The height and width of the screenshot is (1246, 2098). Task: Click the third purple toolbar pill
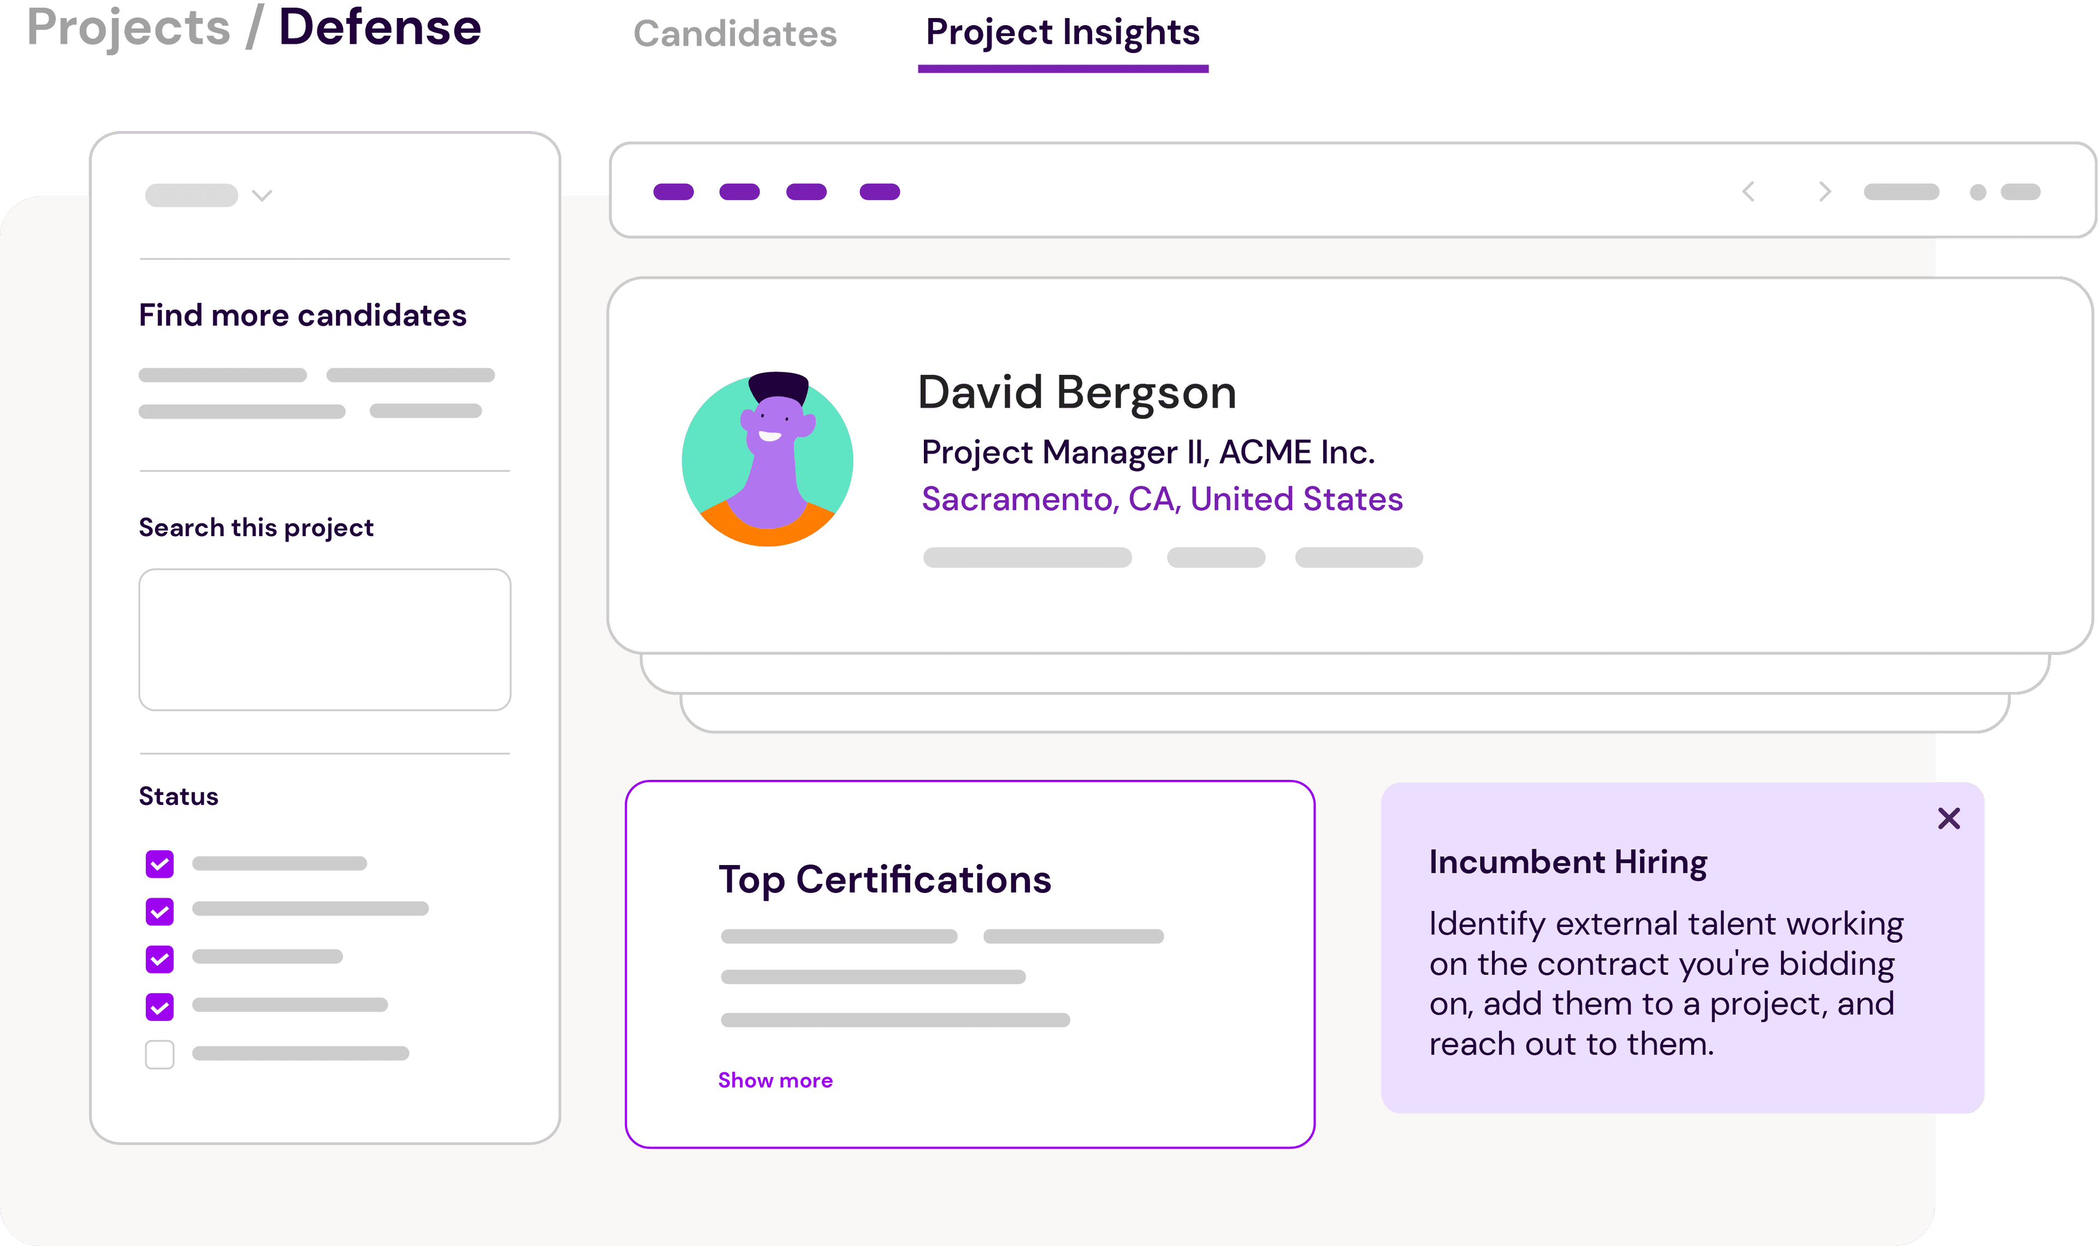tap(806, 192)
